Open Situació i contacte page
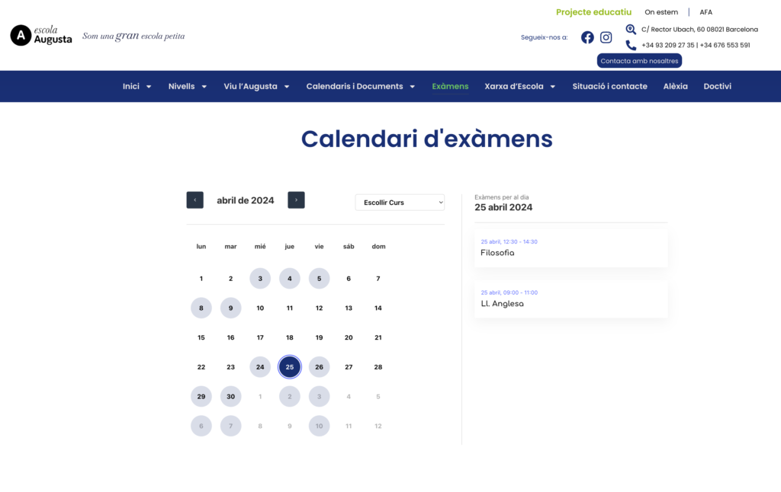This screenshot has width=781, height=492. click(609, 87)
